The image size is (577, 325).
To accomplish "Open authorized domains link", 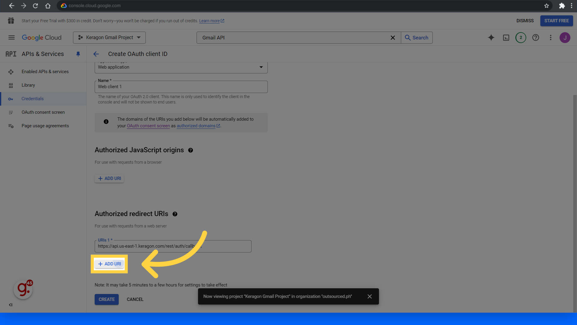I will [198, 126].
